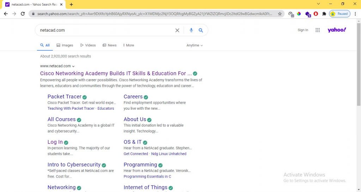361x192 pixels.
Task: Click in the Yahoo search input field
Action: coord(106,30)
